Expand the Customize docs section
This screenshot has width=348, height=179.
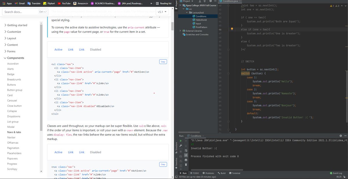coord(12,32)
